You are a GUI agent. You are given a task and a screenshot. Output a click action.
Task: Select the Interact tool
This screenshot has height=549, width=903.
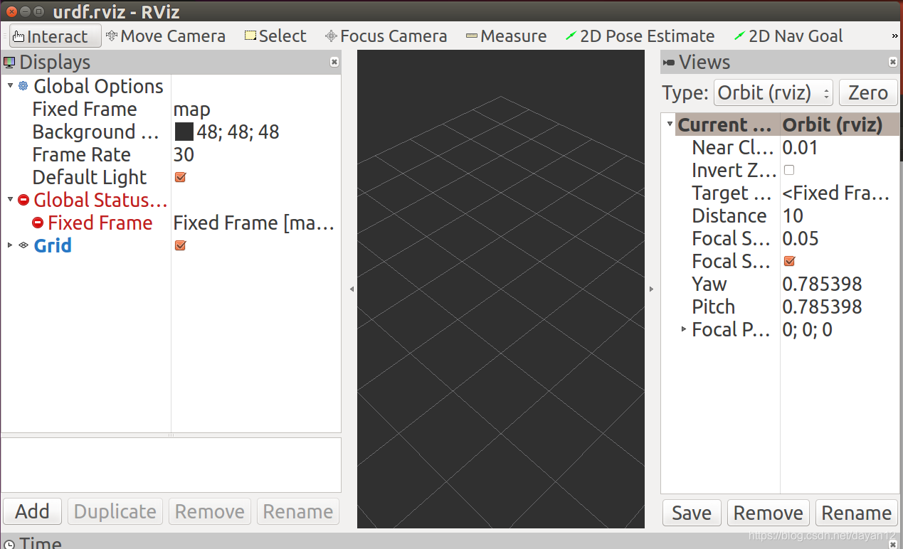tap(55, 36)
